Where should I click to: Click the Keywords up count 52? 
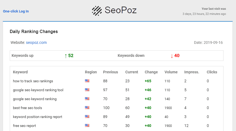click(x=71, y=55)
